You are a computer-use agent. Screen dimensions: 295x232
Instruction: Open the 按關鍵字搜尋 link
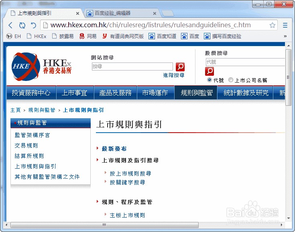coord(127,182)
